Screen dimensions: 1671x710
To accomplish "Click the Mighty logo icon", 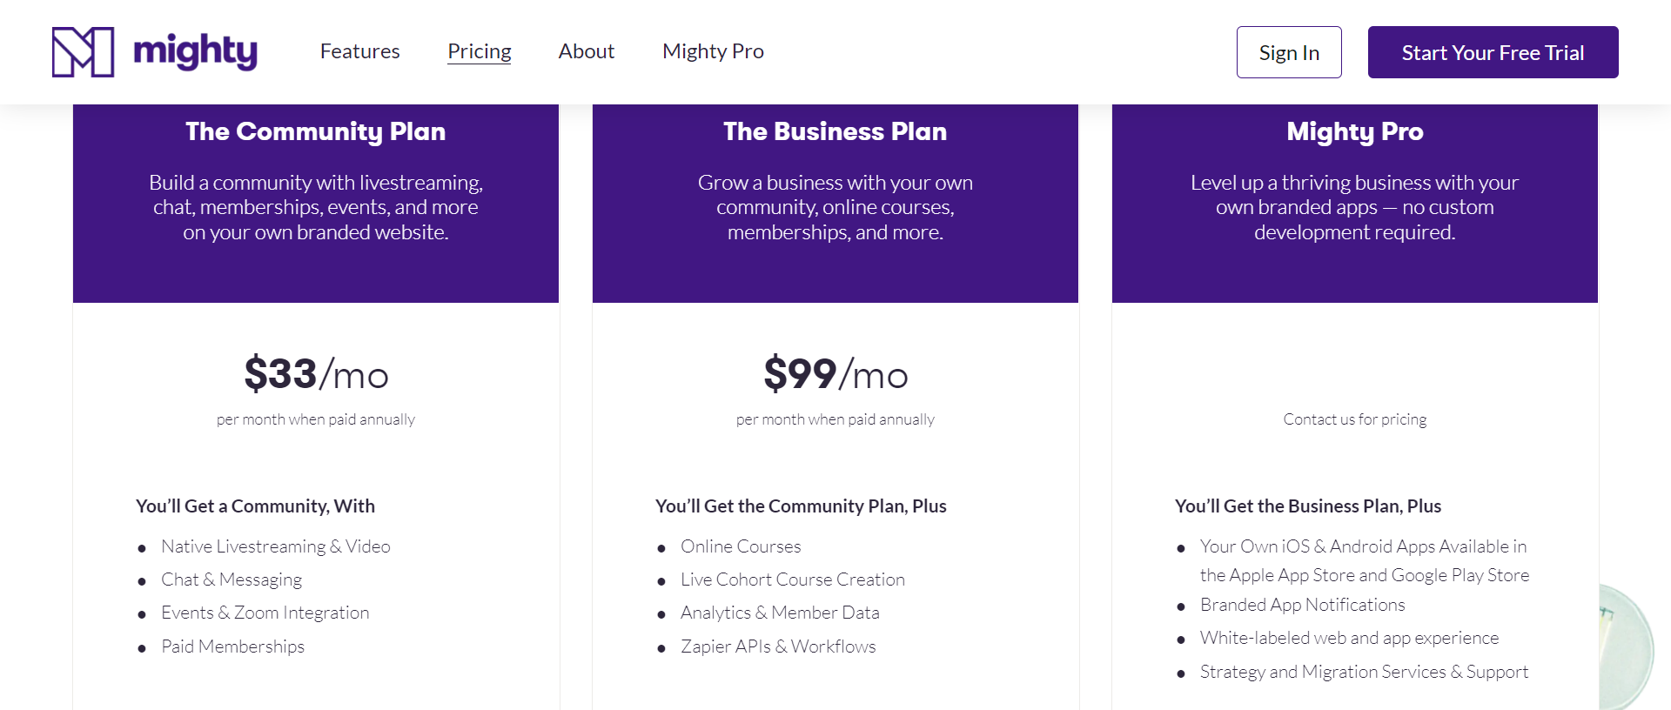I will coord(84,51).
